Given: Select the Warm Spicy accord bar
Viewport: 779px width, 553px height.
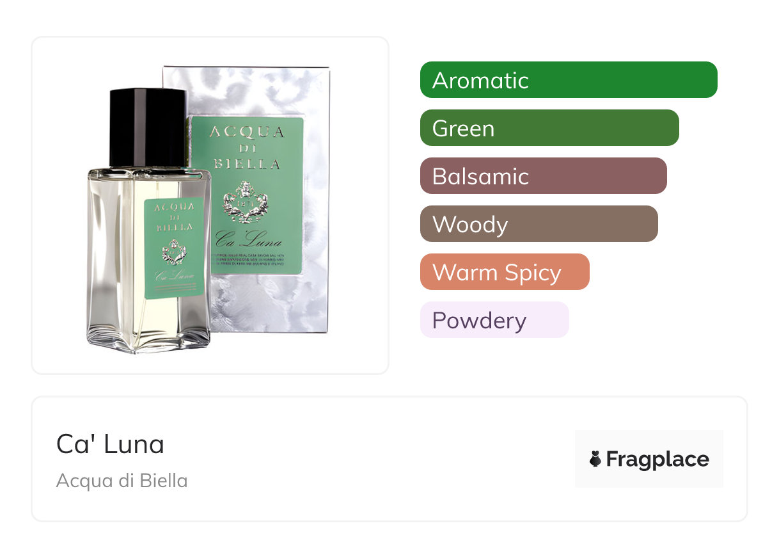Looking at the screenshot, I should tap(505, 272).
